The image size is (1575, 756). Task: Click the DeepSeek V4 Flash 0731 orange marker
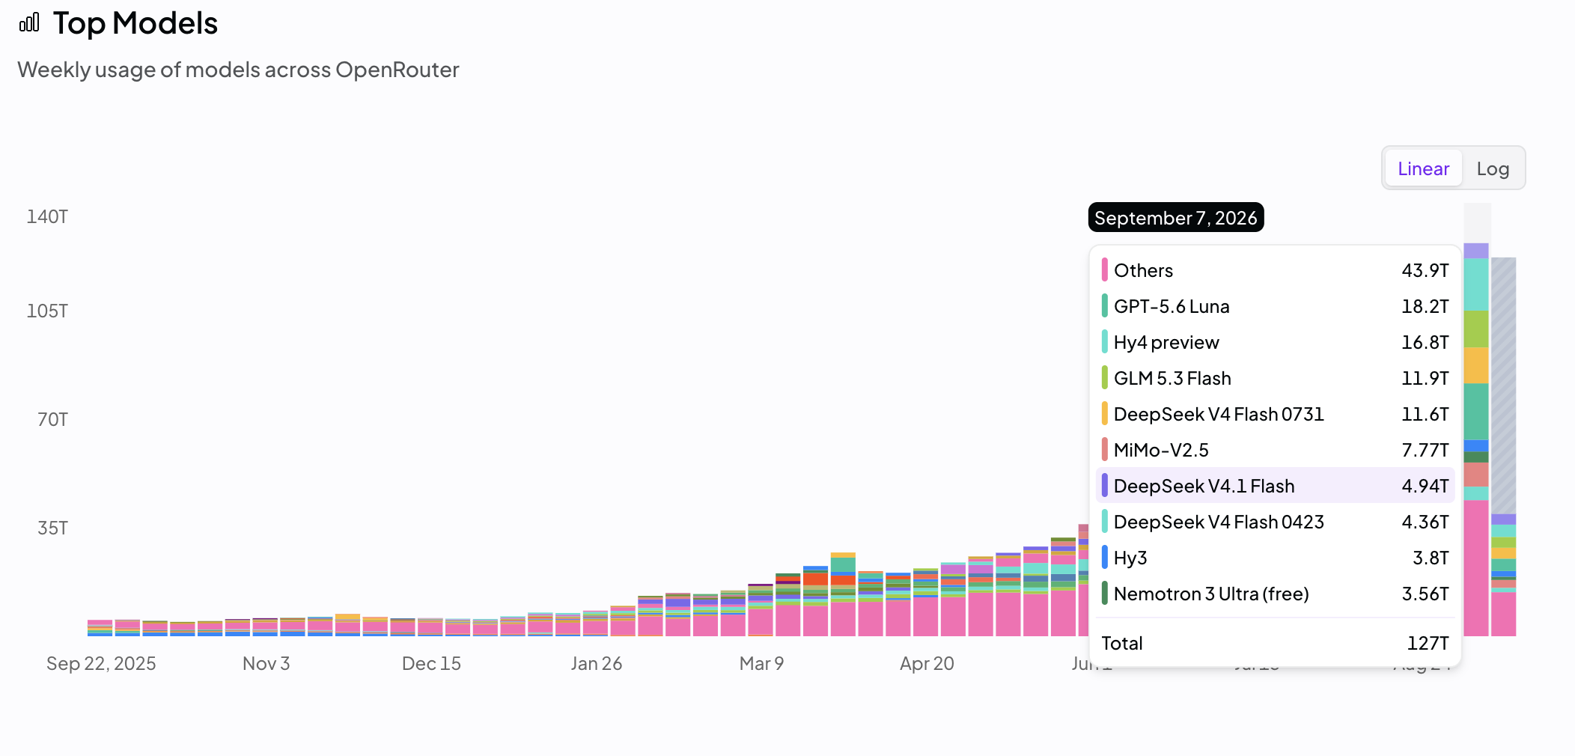pos(1104,413)
